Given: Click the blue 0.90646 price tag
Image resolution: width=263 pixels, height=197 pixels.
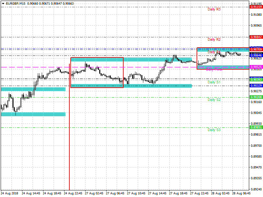Looking at the screenshot, I should tap(256, 56).
